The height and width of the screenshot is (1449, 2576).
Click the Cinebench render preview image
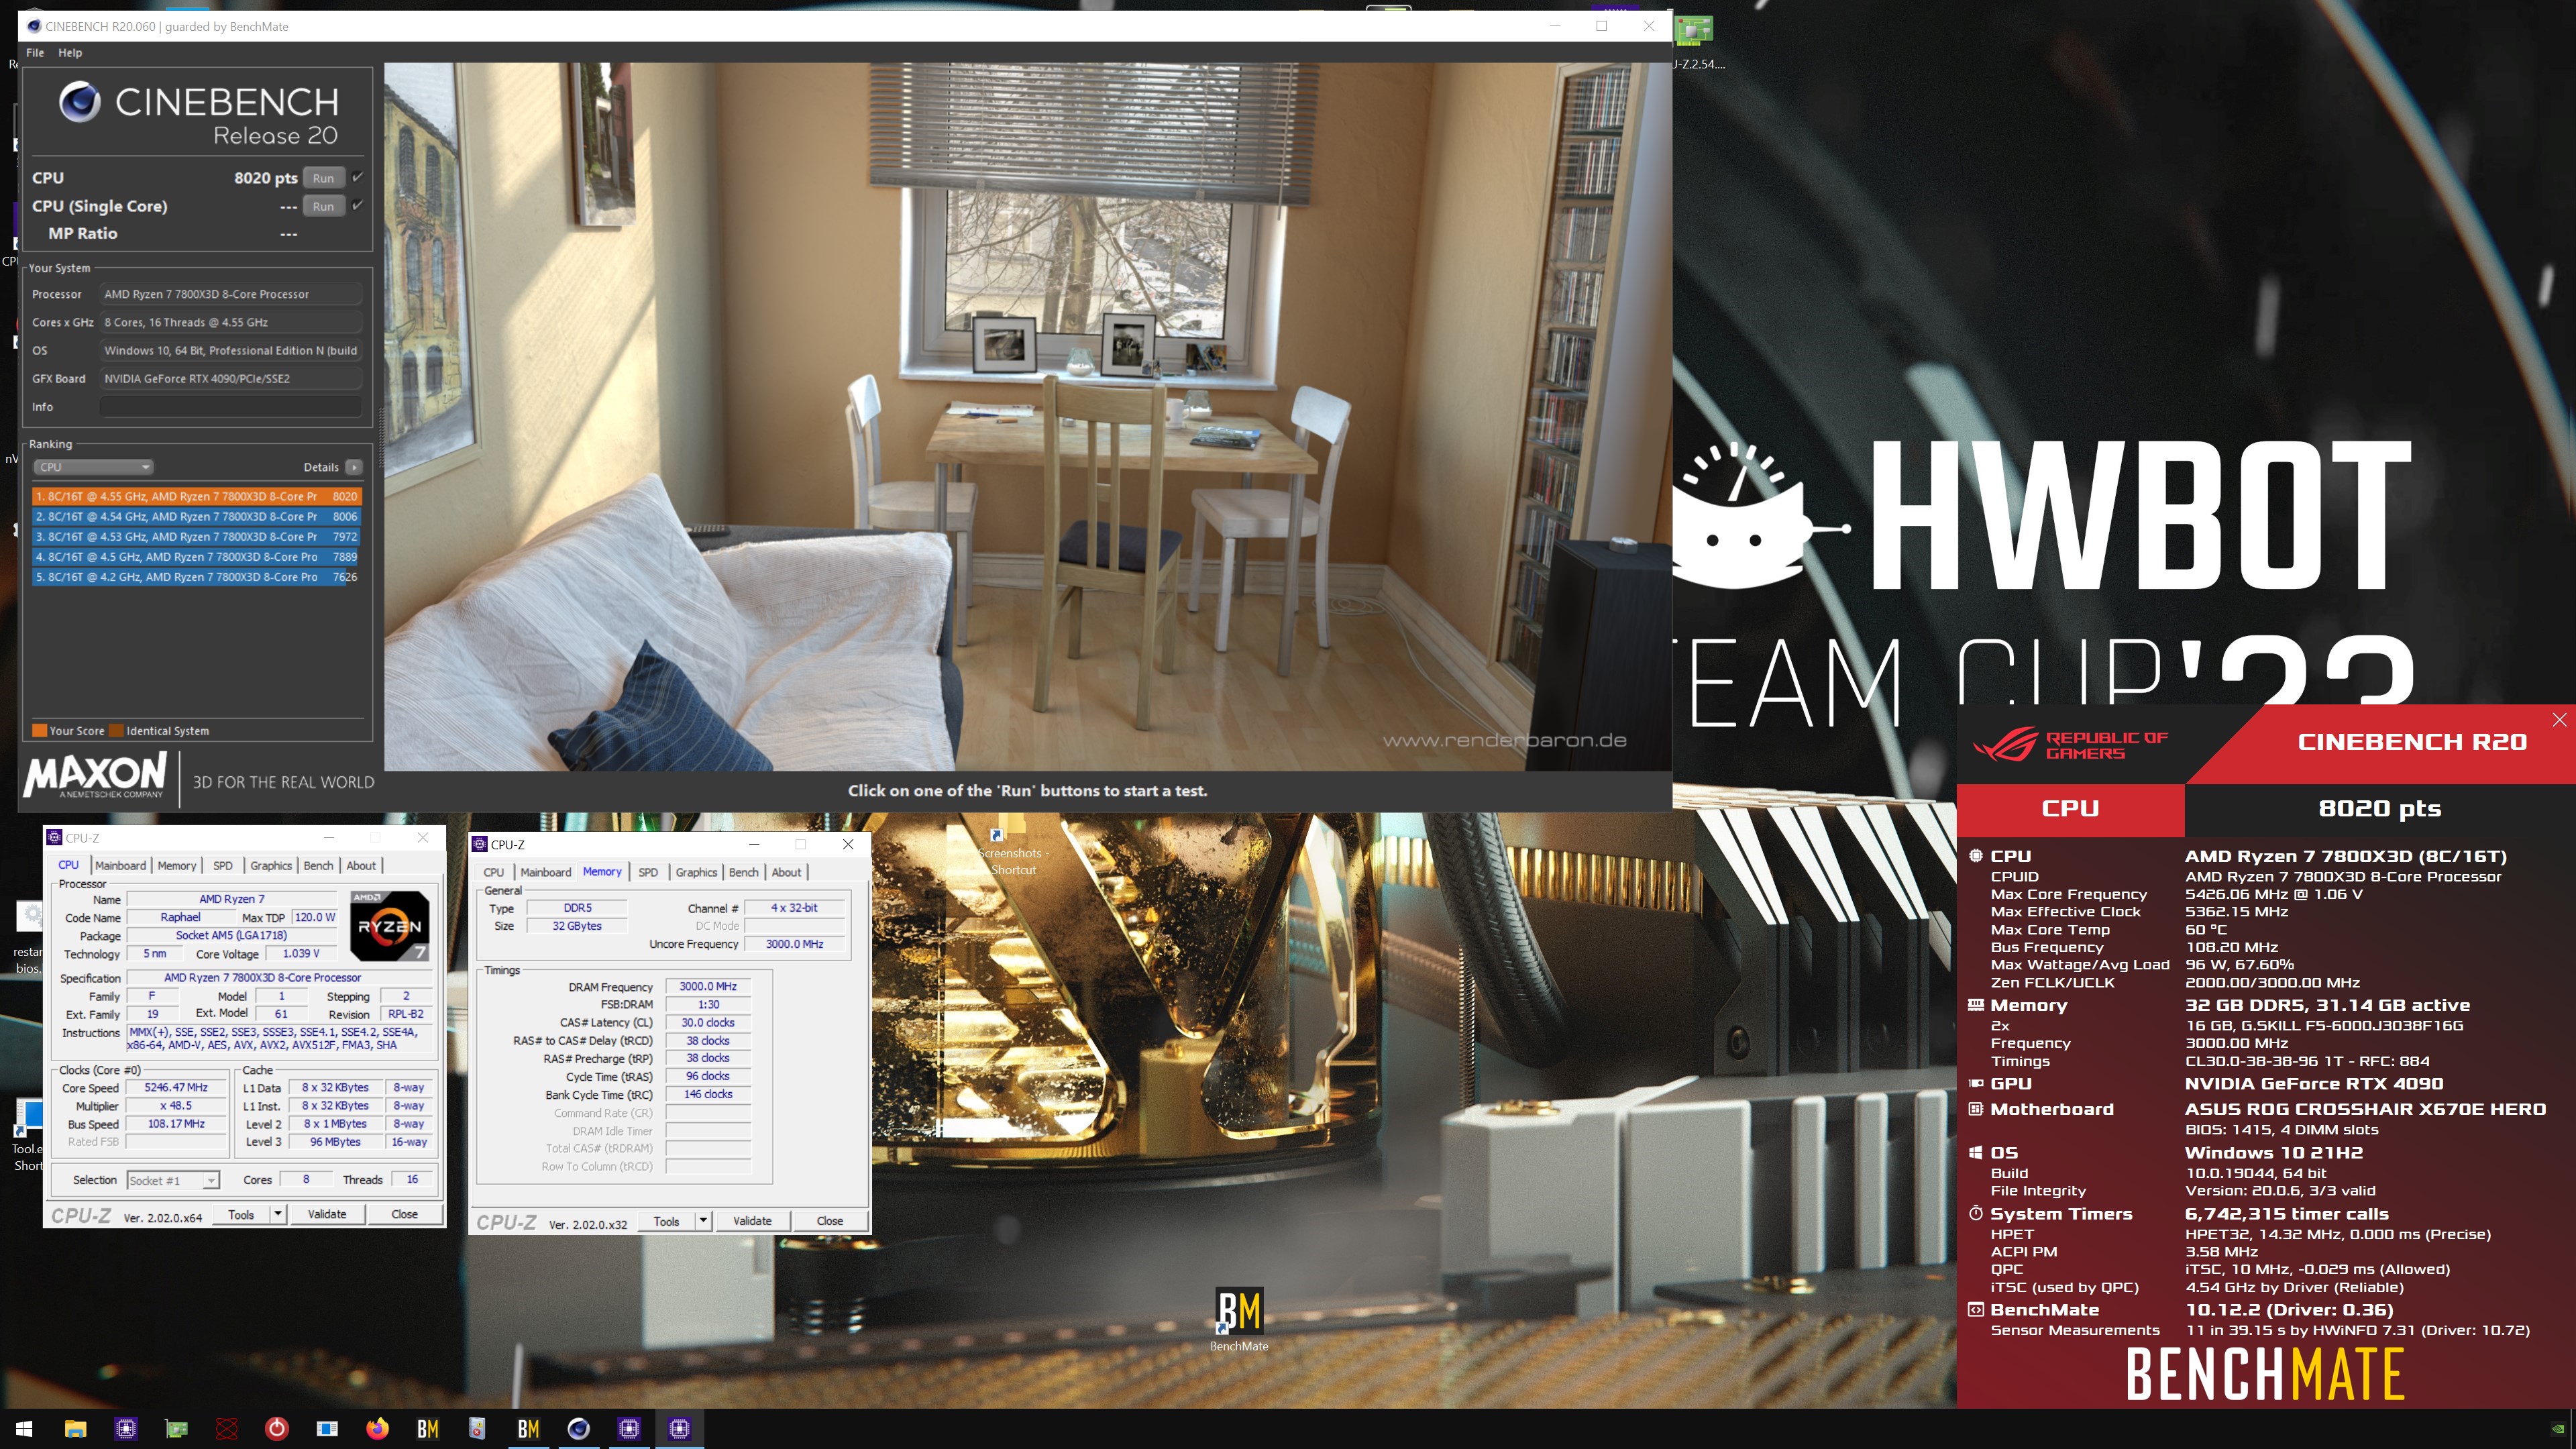pyautogui.click(x=1027, y=416)
